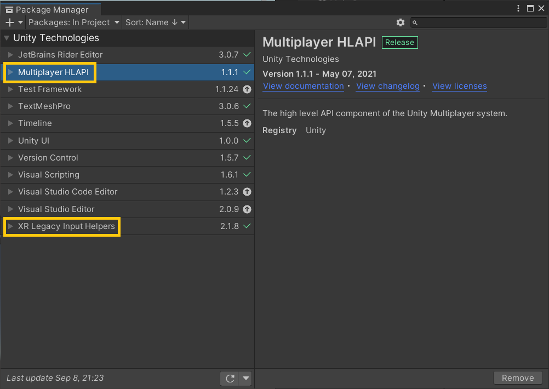Open the add package dropdown arrow

tap(20, 22)
